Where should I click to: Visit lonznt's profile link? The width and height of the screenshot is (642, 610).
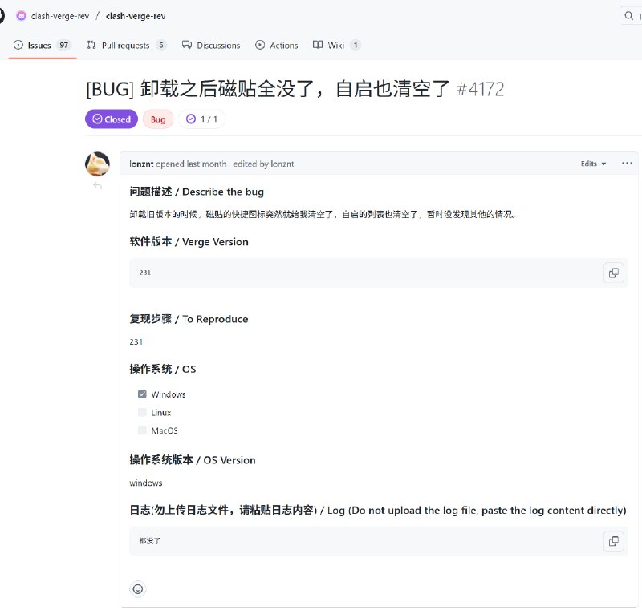(141, 164)
